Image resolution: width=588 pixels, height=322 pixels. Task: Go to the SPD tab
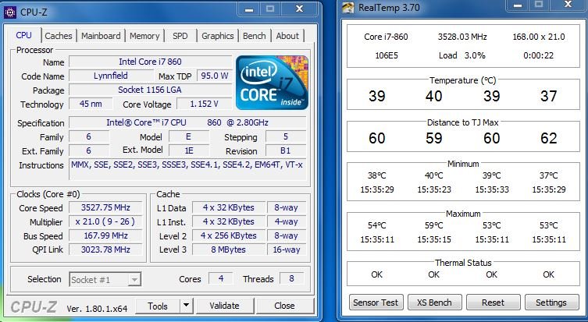(x=180, y=36)
